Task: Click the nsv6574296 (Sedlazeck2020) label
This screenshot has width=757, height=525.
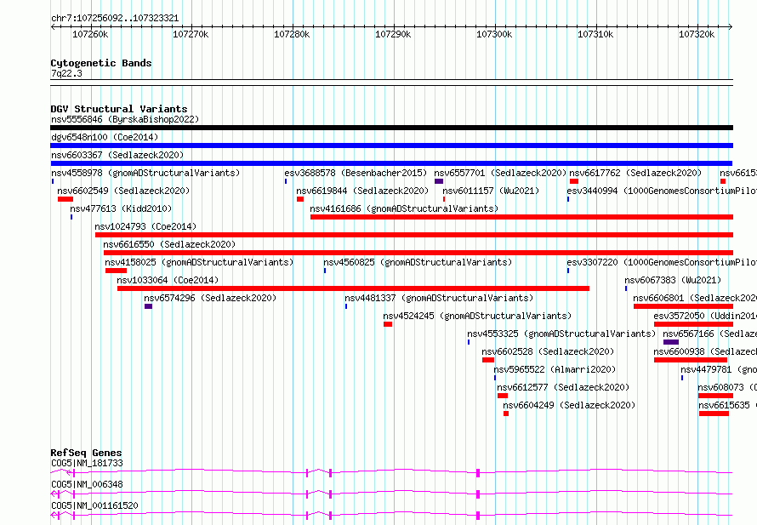Action: 210,298
